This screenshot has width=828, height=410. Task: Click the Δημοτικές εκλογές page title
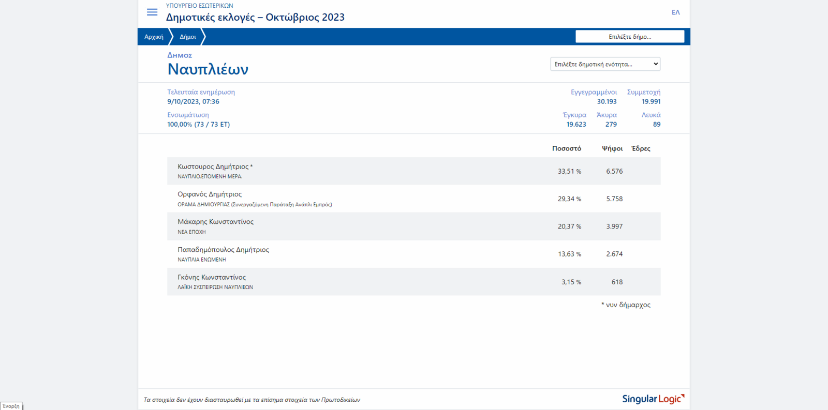pyautogui.click(x=255, y=17)
